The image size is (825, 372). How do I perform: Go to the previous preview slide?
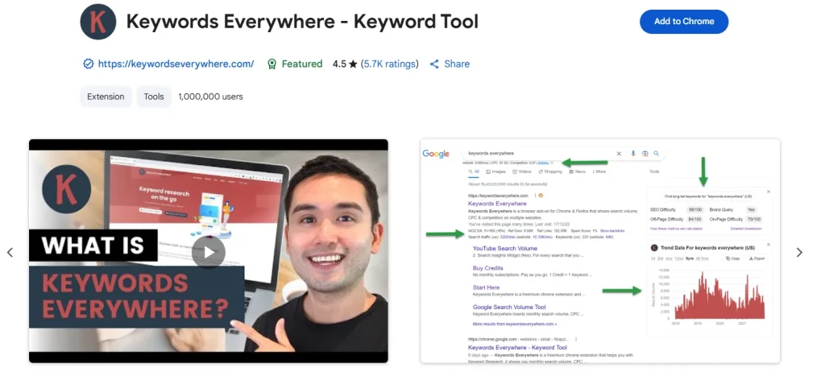10,252
